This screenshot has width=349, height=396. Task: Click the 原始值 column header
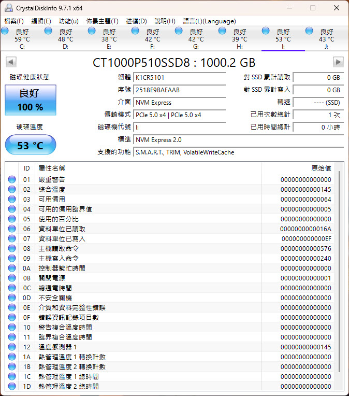pyautogui.click(x=298, y=168)
